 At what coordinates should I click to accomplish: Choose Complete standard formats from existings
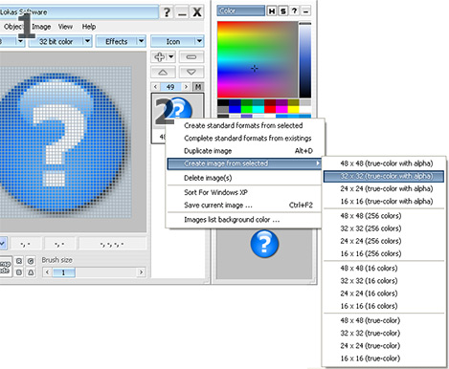243,138
